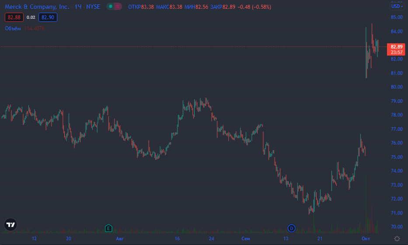Screen dimensions: 408x245
Task: Click the 21 date label on time axis
Action: [320, 238]
